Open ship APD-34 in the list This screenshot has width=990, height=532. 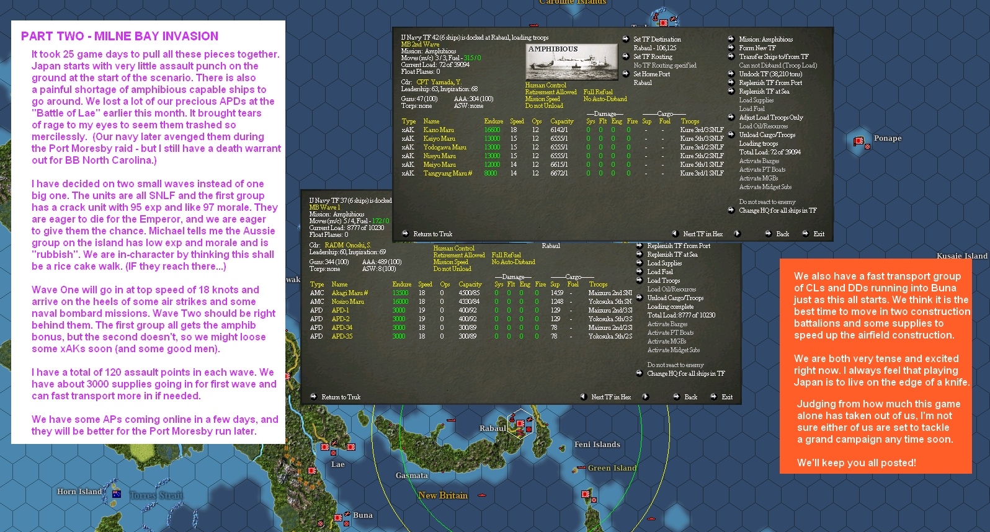342,328
